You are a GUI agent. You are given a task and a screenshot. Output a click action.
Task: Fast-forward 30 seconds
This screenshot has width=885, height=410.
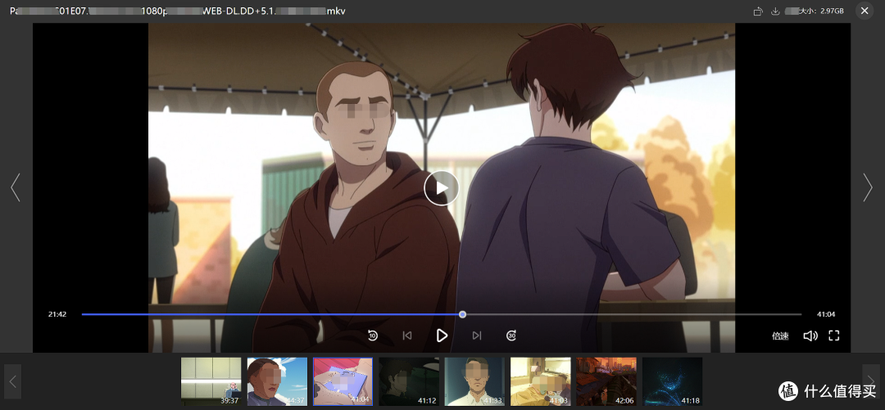pos(511,336)
